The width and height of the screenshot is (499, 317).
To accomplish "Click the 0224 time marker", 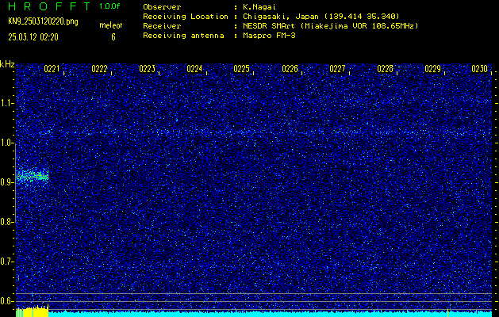I will [194, 69].
